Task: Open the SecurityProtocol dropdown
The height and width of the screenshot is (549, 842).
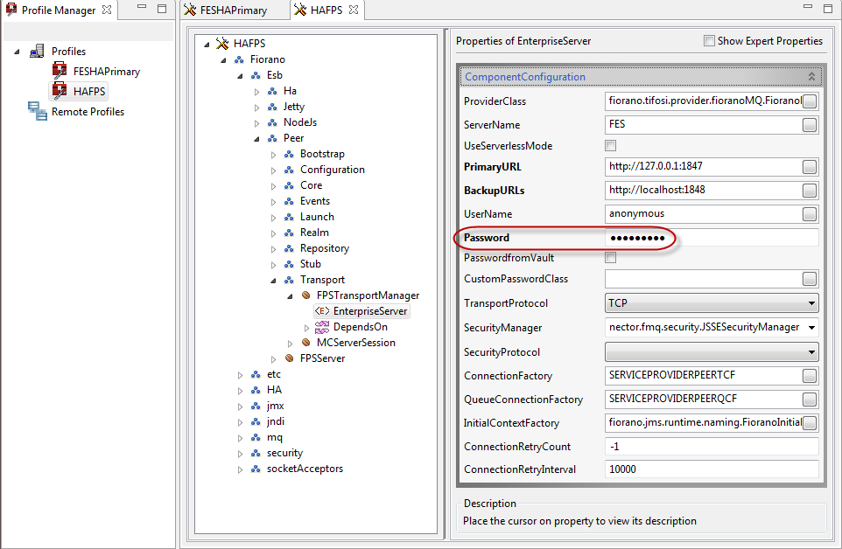Action: point(811,352)
